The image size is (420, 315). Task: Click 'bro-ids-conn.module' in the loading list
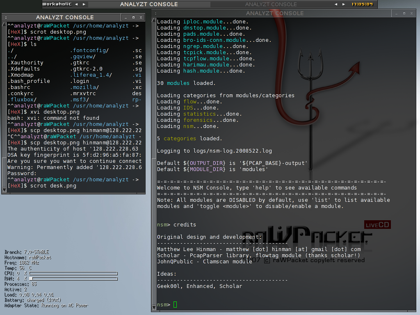pyautogui.click(x=215, y=40)
